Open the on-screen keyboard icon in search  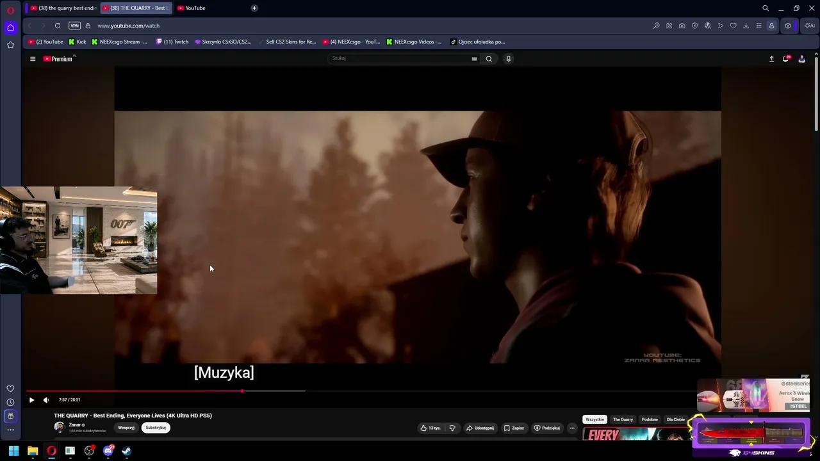474,59
